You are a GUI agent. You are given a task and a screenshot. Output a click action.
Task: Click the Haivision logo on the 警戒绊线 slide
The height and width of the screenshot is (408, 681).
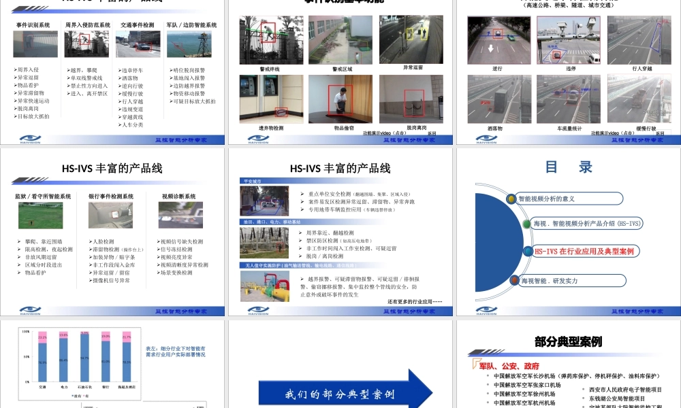(x=258, y=139)
